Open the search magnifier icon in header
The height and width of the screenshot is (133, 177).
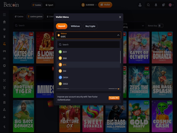point(148,5)
